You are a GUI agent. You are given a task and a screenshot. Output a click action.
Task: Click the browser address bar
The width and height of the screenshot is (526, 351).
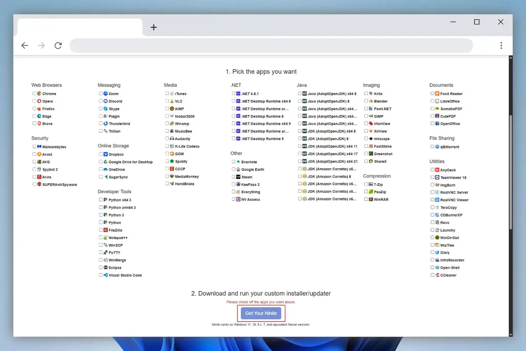pyautogui.click(x=271, y=45)
